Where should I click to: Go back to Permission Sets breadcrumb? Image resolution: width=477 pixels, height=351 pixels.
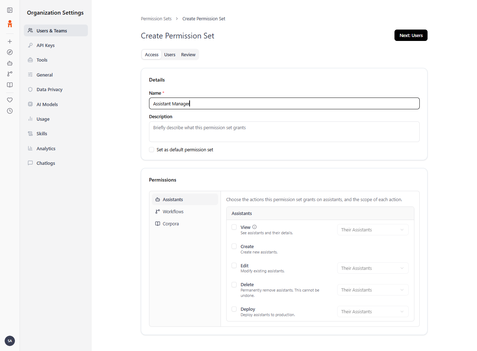click(x=156, y=19)
